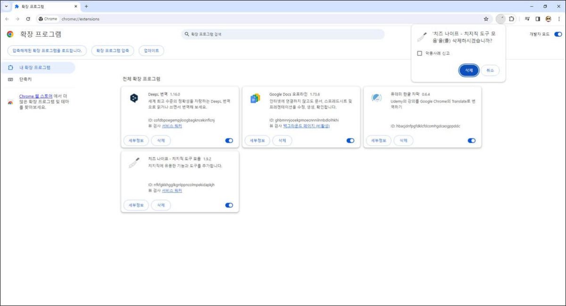Click the pinned 치즈 나이프 toolbar icon
The image size is (566, 306).
[x=501, y=19]
